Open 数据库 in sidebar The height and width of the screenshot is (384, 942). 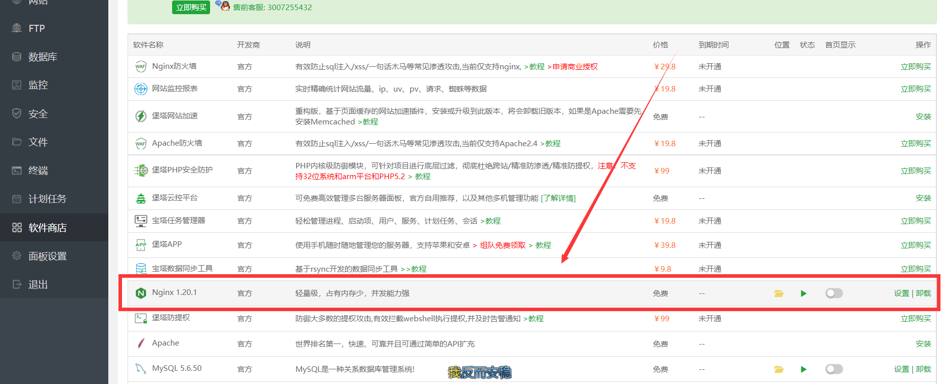click(x=43, y=57)
